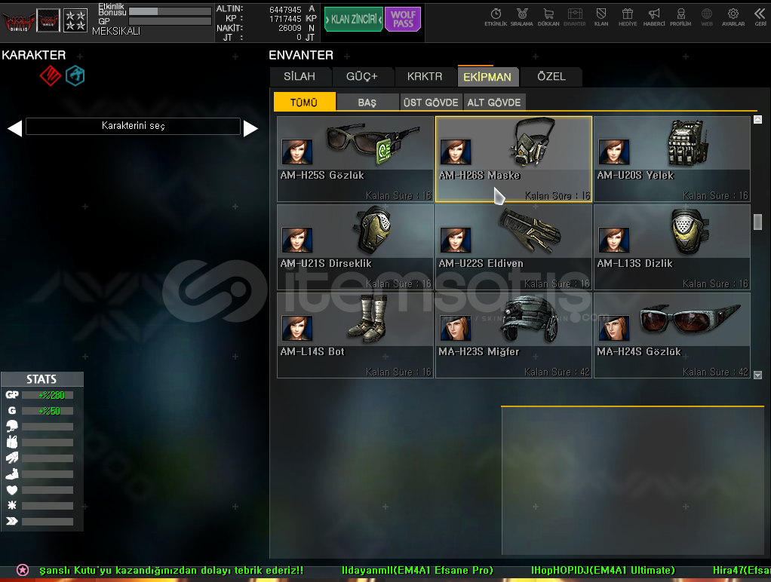Switch to the GÜÇ+ tab
Image resolution: width=771 pixels, height=582 pixels.
(x=362, y=77)
